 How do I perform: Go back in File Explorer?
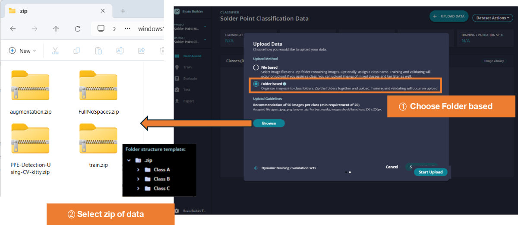click(13, 29)
